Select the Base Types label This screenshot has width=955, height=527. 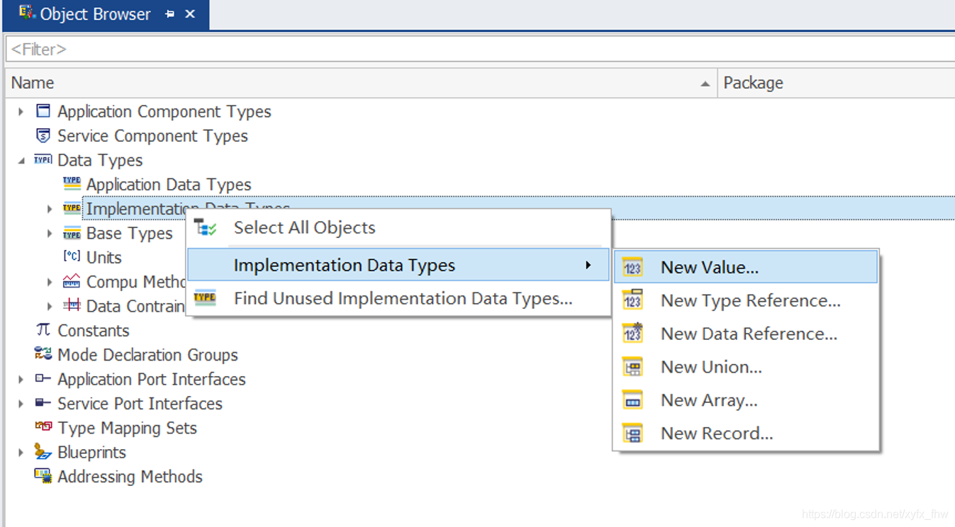tap(129, 234)
